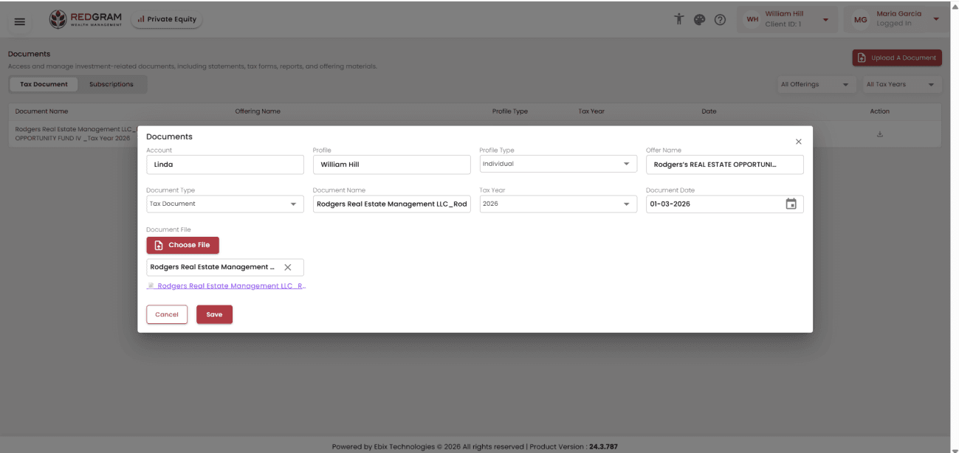Click the Action column header
959x453 pixels.
click(879, 111)
